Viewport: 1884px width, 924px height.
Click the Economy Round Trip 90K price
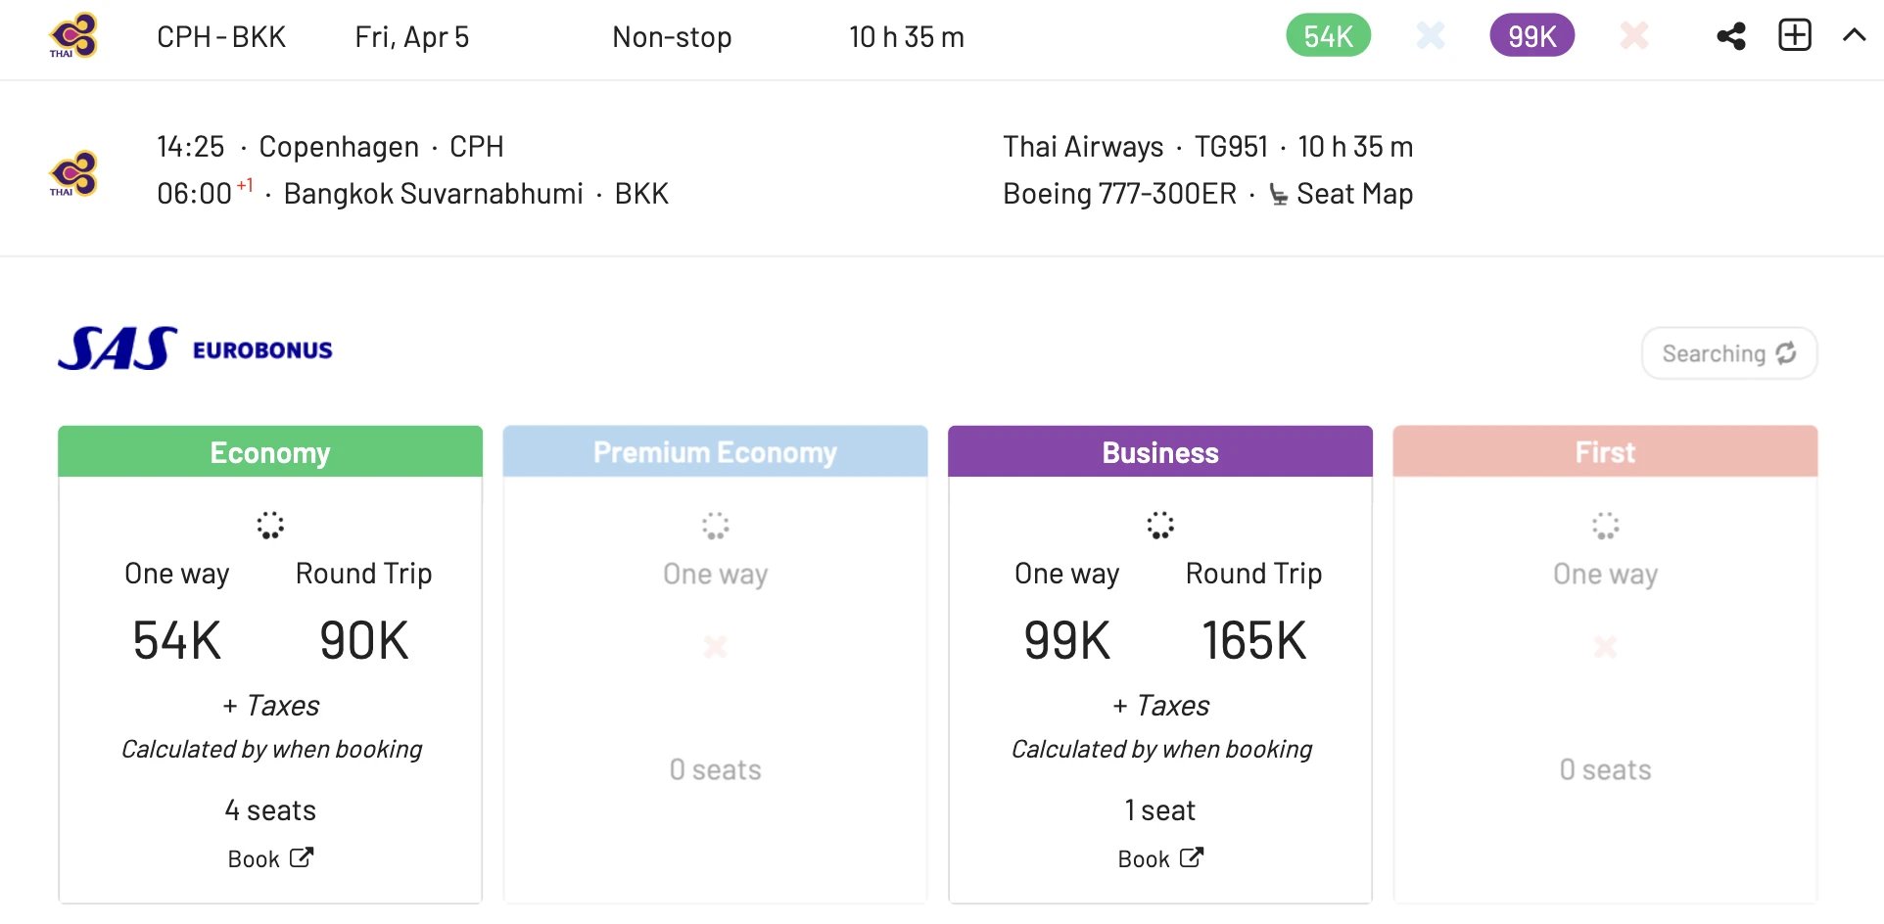coord(363,641)
